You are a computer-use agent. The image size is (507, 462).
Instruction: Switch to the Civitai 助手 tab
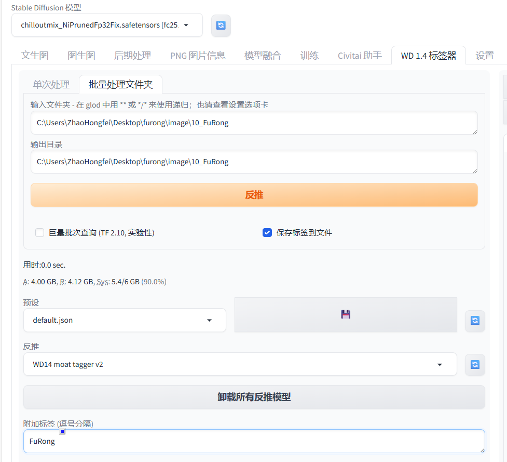(x=360, y=56)
